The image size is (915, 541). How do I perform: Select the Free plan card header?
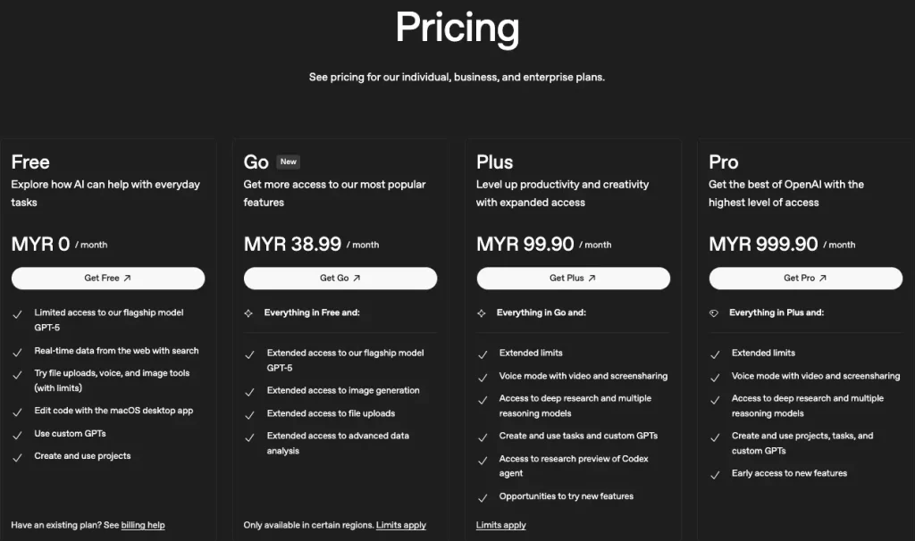pos(29,162)
